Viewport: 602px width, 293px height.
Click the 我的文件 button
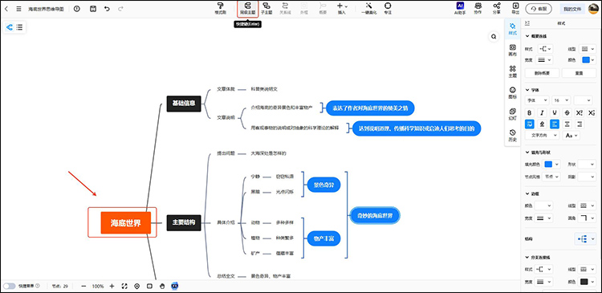point(572,9)
